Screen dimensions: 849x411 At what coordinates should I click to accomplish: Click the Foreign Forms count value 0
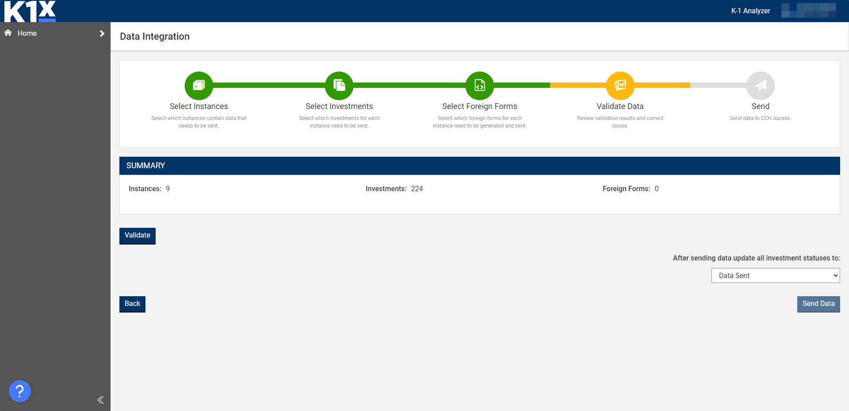click(656, 189)
